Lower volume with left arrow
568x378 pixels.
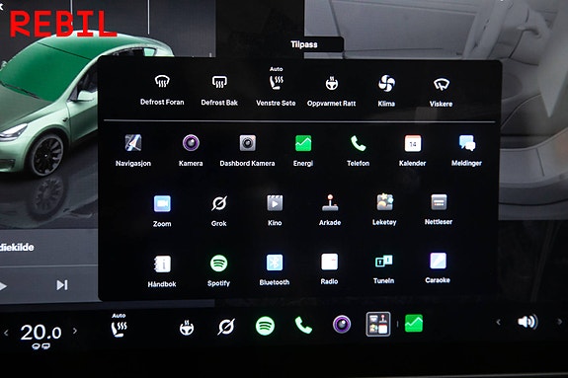click(499, 322)
